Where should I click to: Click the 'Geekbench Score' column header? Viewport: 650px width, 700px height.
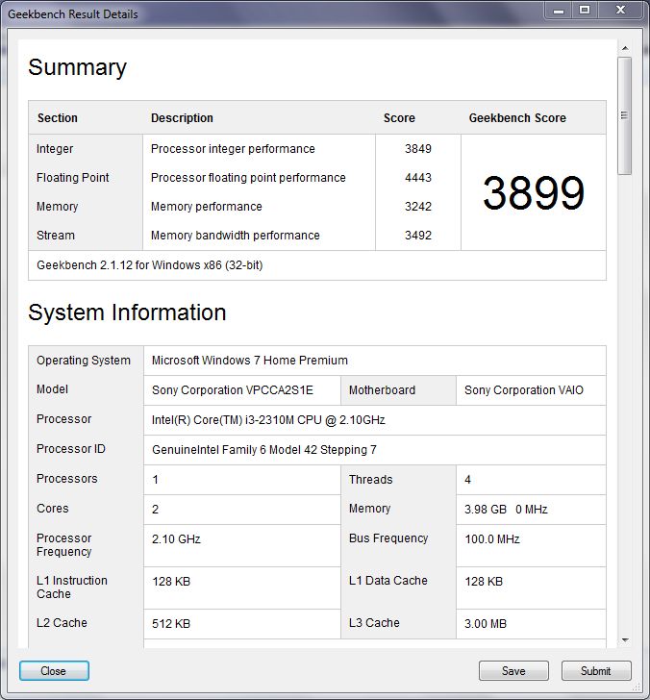[517, 118]
